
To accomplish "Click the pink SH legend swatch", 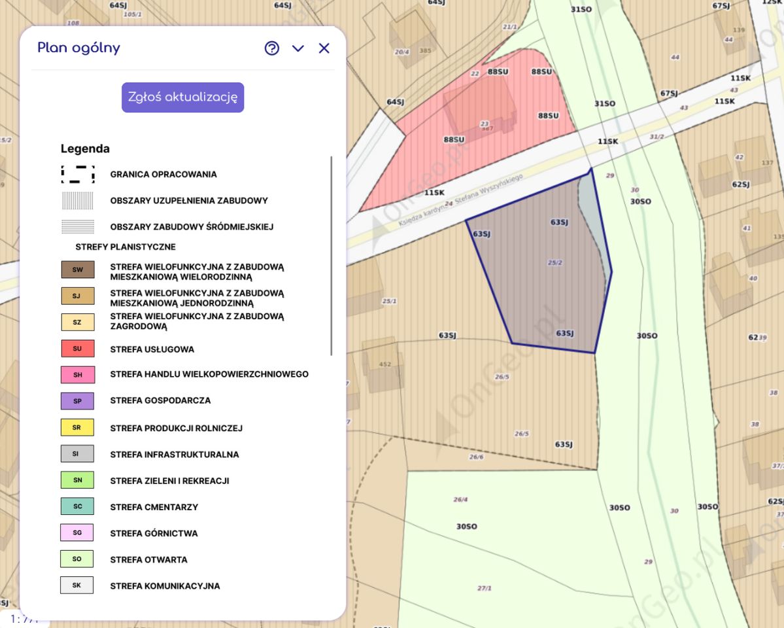I will point(78,374).
